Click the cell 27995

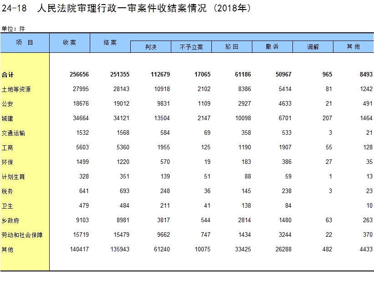point(81,89)
